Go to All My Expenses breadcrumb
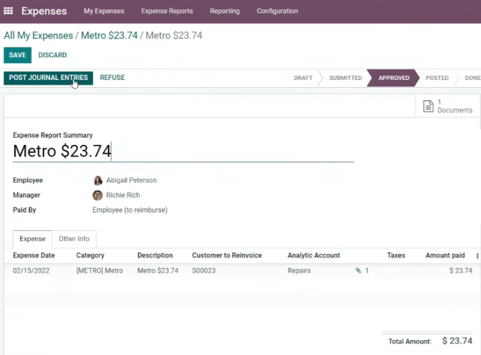Viewport: 481px width, 355px height. coord(38,35)
